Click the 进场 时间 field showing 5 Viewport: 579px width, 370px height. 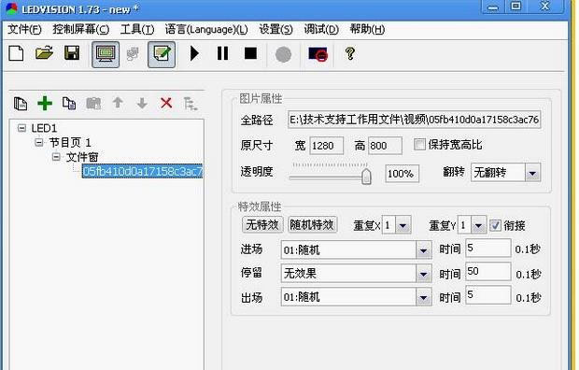(488, 248)
